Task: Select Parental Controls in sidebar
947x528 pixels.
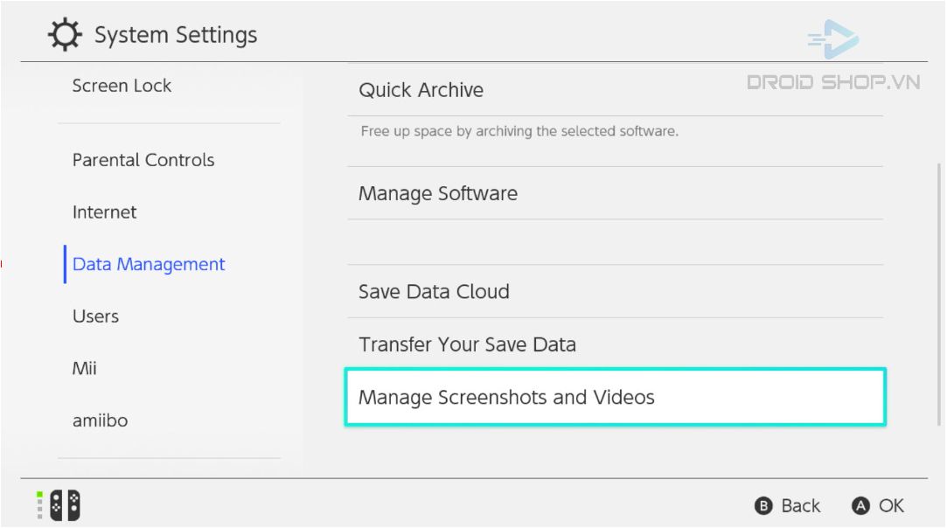Action: point(143,160)
